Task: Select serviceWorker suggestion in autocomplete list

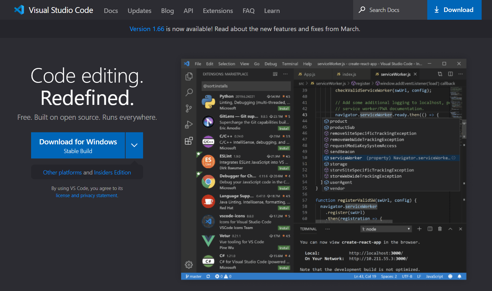Action: [x=391, y=158]
